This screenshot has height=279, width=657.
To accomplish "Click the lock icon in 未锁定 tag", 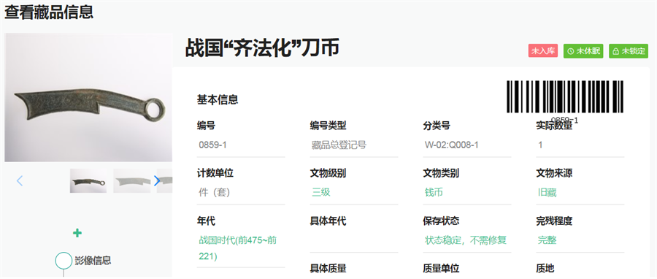I will tap(615, 52).
